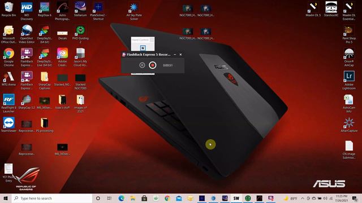The image size is (362, 203).
Task: Open the Mail app on the taskbar
Action: [179, 198]
